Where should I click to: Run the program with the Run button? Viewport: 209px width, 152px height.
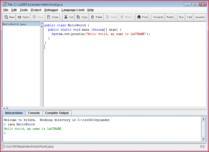tap(181, 17)
